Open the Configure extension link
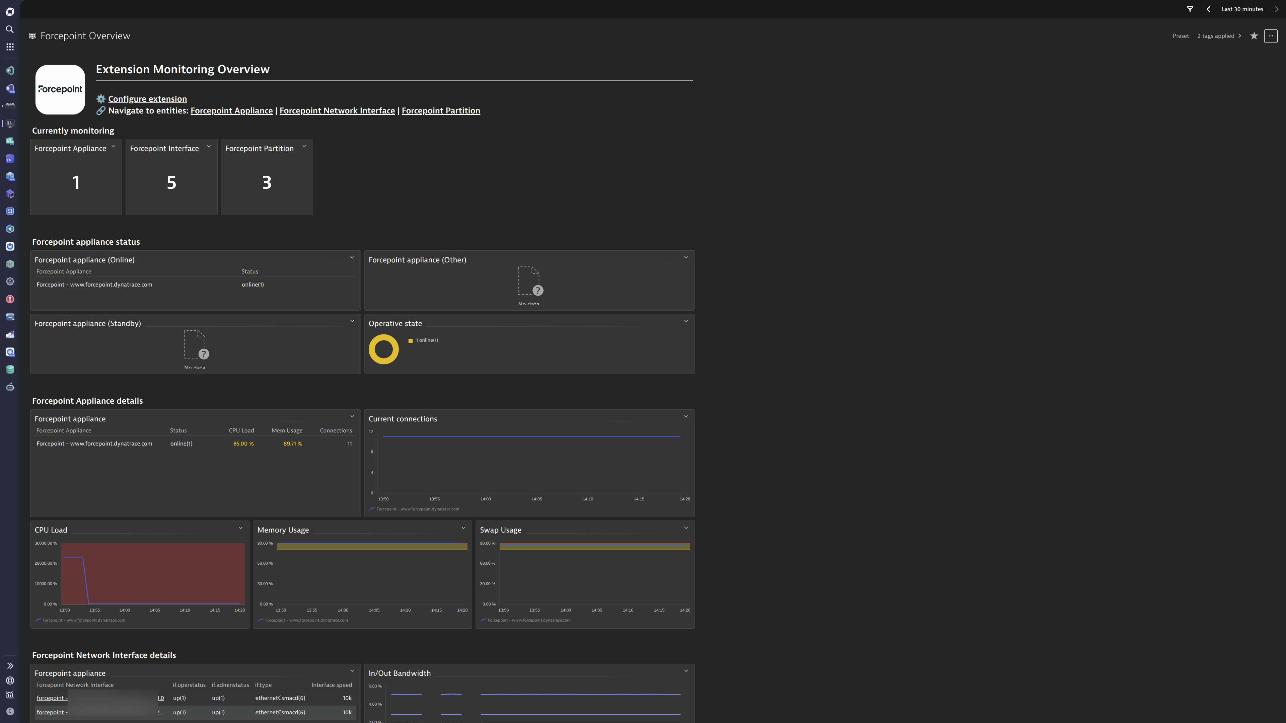1286x723 pixels. (148, 99)
